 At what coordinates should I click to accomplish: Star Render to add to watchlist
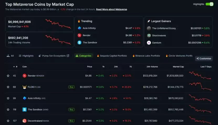(x=8, y=76)
